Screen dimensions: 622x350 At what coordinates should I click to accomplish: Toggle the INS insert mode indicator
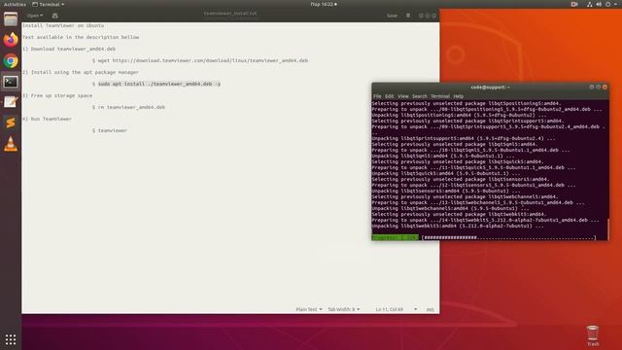tap(430, 309)
